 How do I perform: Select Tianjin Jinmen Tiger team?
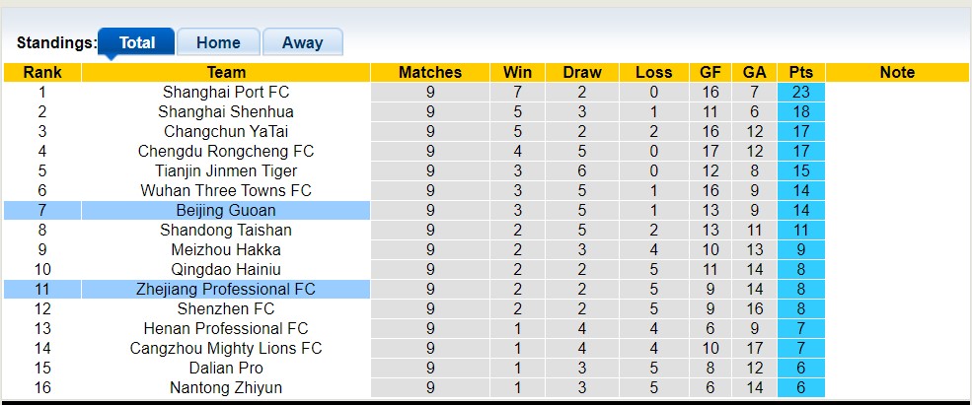coord(226,170)
